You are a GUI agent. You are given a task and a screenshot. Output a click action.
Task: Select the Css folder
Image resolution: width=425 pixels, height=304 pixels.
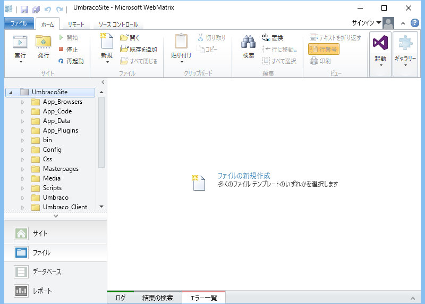pos(47,159)
